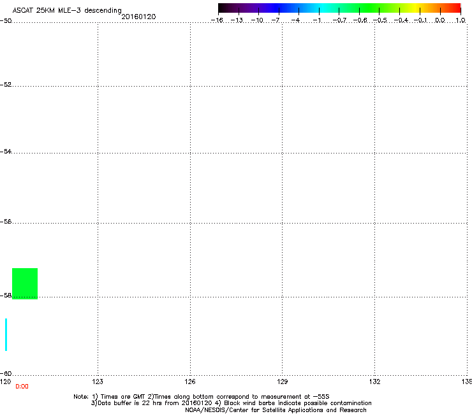Click the color scale label -0.7

click(339, 20)
